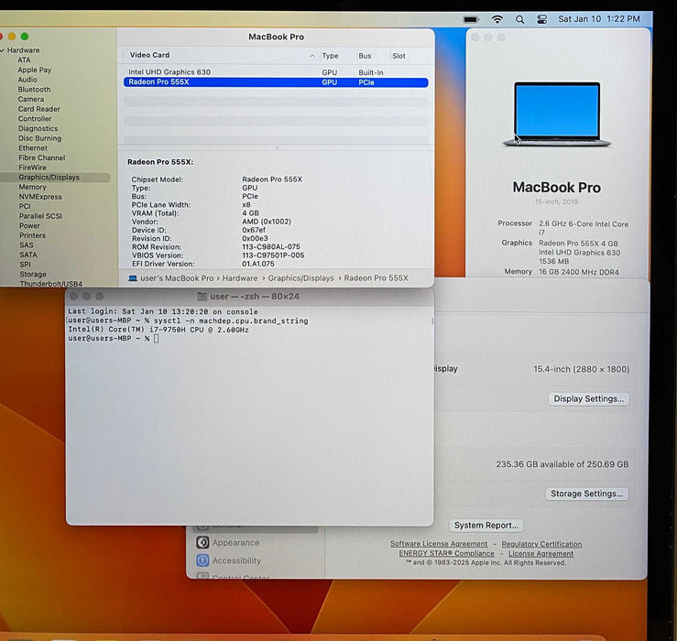Select PCI in the Hardware sidebar
Viewport: 677px width, 641px height.
25,206
